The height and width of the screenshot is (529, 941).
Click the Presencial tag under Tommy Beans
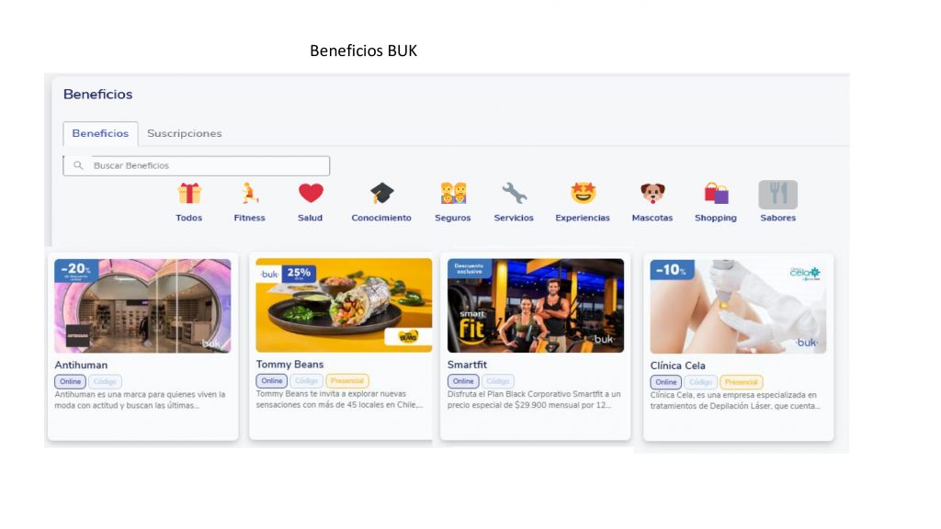pos(347,381)
